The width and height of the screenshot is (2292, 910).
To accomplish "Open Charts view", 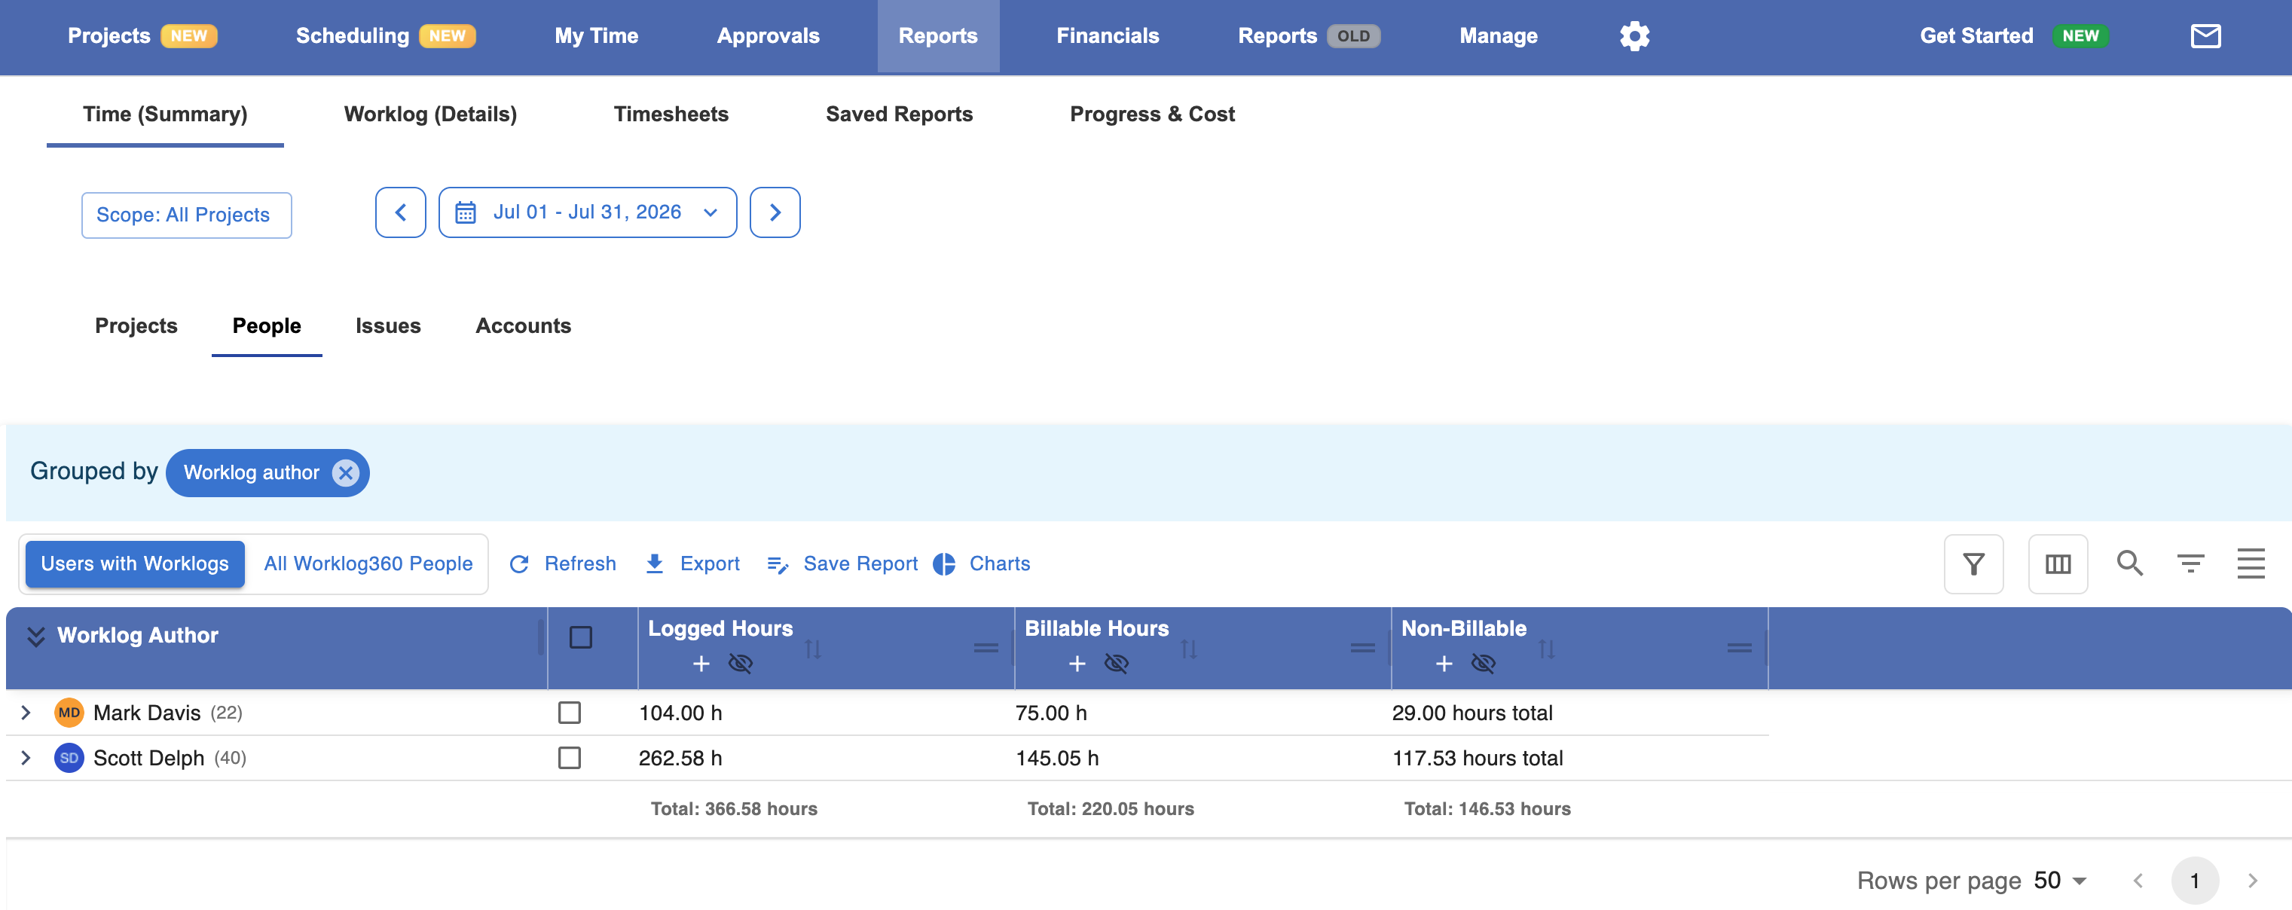I will click(x=982, y=564).
